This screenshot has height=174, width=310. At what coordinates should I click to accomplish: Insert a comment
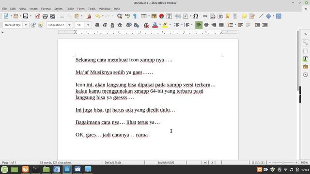click(x=244, y=16)
